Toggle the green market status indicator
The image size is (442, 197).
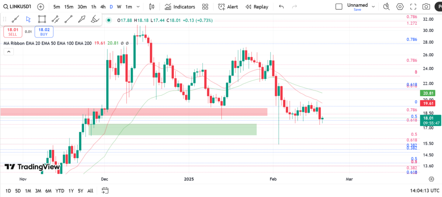click(x=107, y=20)
